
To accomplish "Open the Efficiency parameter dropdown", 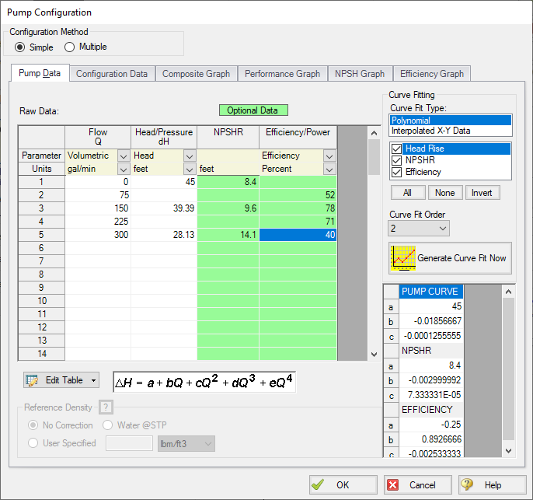I will pos(329,156).
